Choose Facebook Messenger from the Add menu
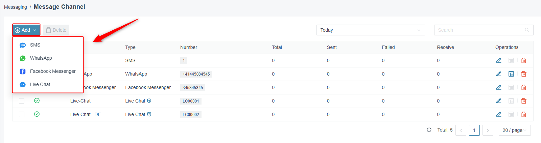The width and height of the screenshot is (541, 143). tap(48, 71)
